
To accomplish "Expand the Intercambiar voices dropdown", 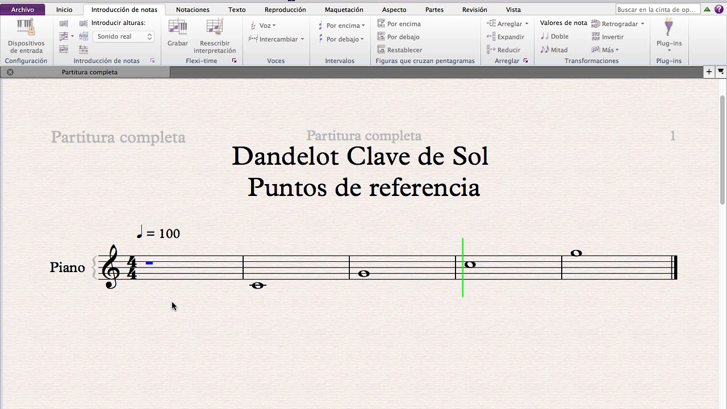I will 302,39.
